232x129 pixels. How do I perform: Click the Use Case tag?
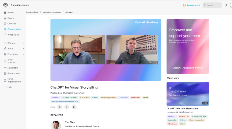coord(123,97)
